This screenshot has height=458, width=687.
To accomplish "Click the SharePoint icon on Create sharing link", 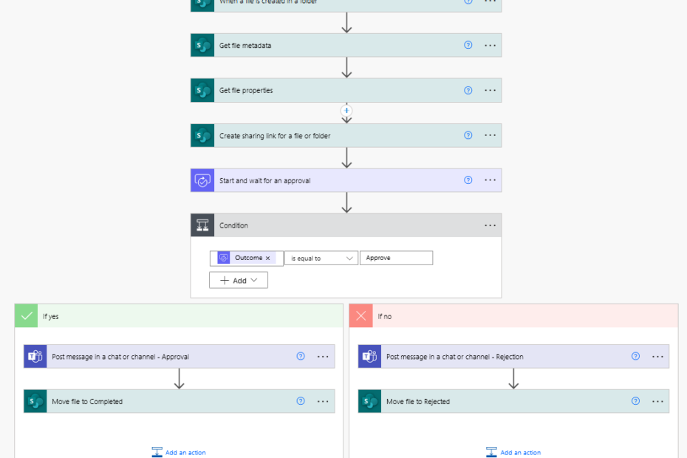I will [202, 135].
